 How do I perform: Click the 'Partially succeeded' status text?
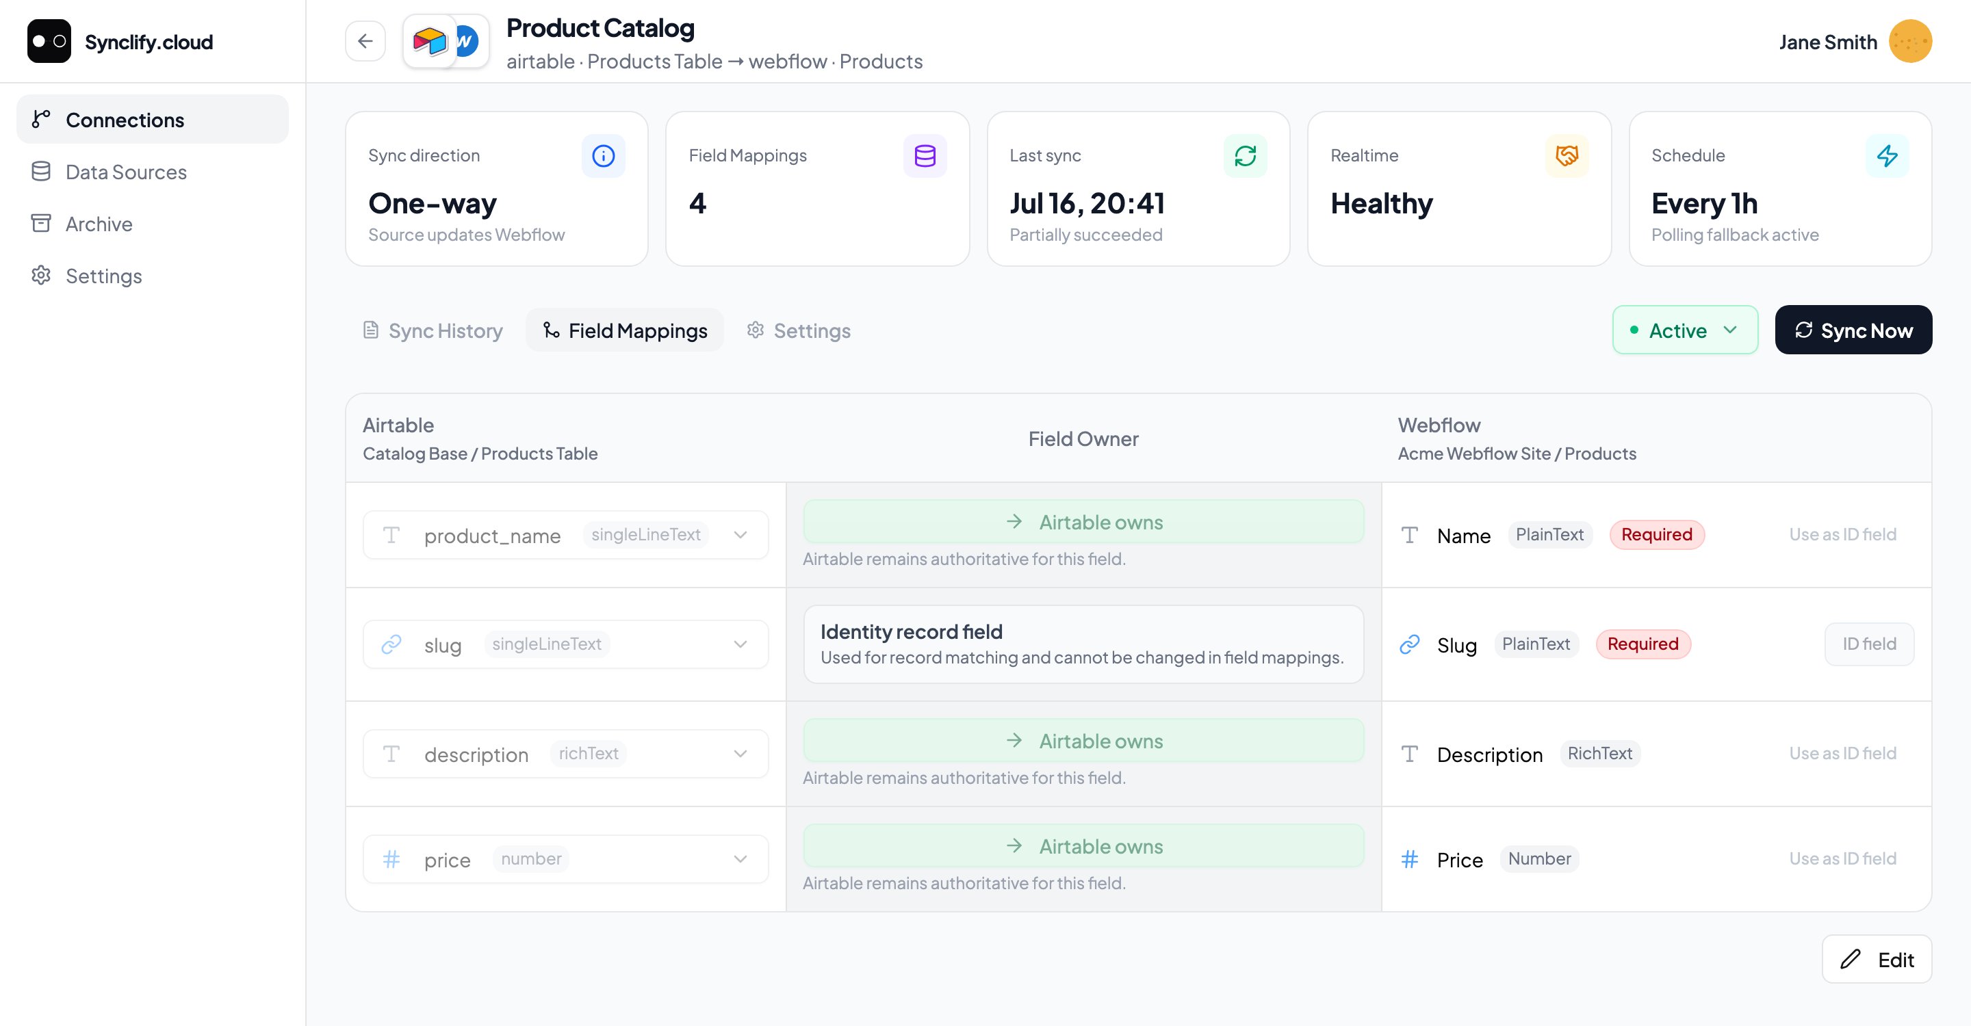coord(1085,235)
